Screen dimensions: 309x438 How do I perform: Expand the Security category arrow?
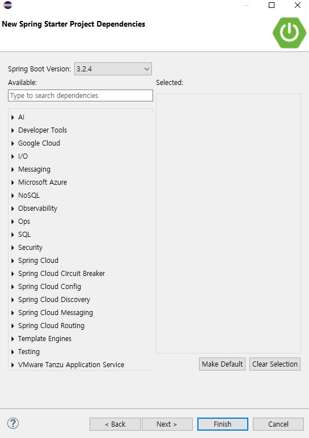pyautogui.click(x=12, y=248)
